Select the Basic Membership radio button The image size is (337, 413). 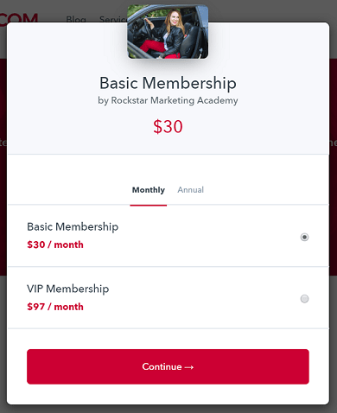coord(304,237)
